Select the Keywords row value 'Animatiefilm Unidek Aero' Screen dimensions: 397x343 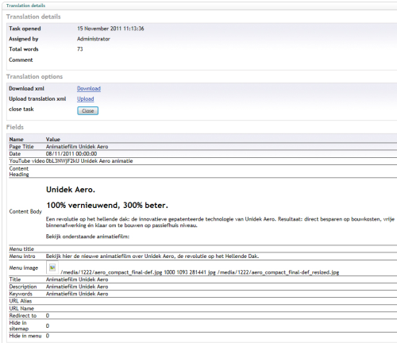tap(77, 294)
